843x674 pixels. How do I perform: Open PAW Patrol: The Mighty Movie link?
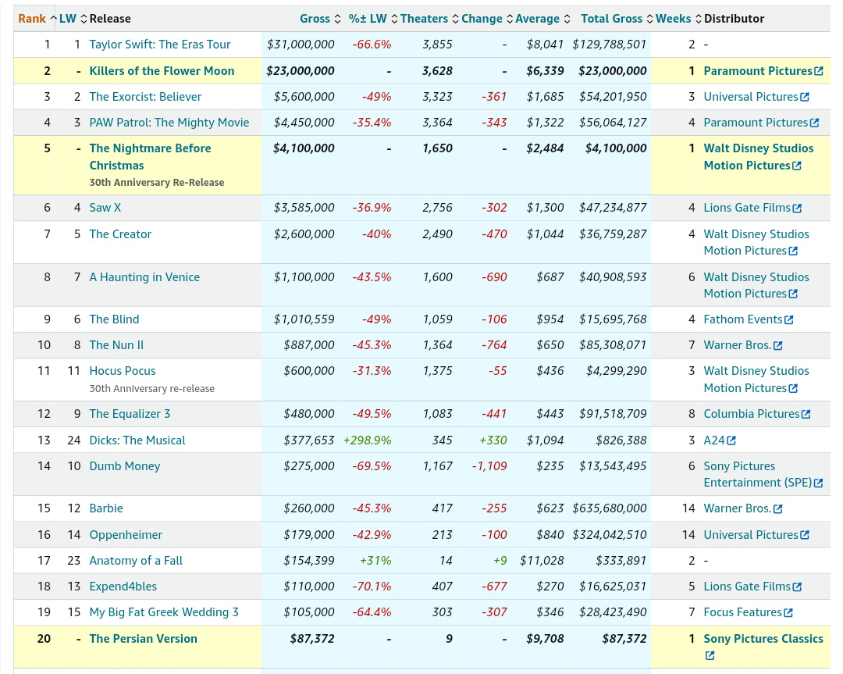coord(169,123)
